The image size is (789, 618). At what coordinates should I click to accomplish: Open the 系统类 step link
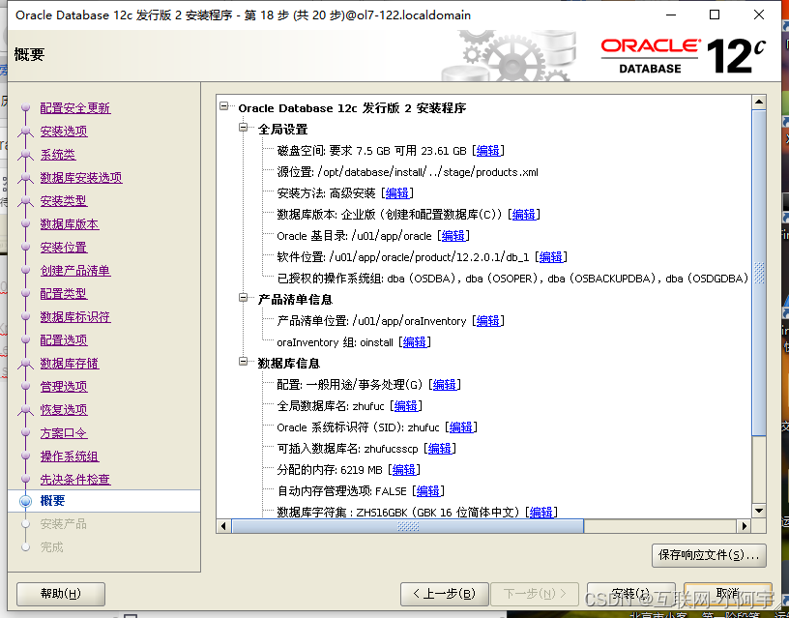[58, 154]
